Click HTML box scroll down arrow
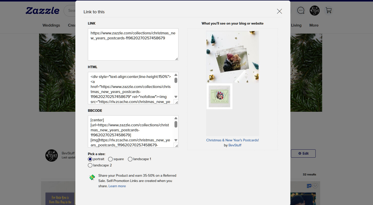Viewport: 373px width, 205px height. [x=176, y=97]
